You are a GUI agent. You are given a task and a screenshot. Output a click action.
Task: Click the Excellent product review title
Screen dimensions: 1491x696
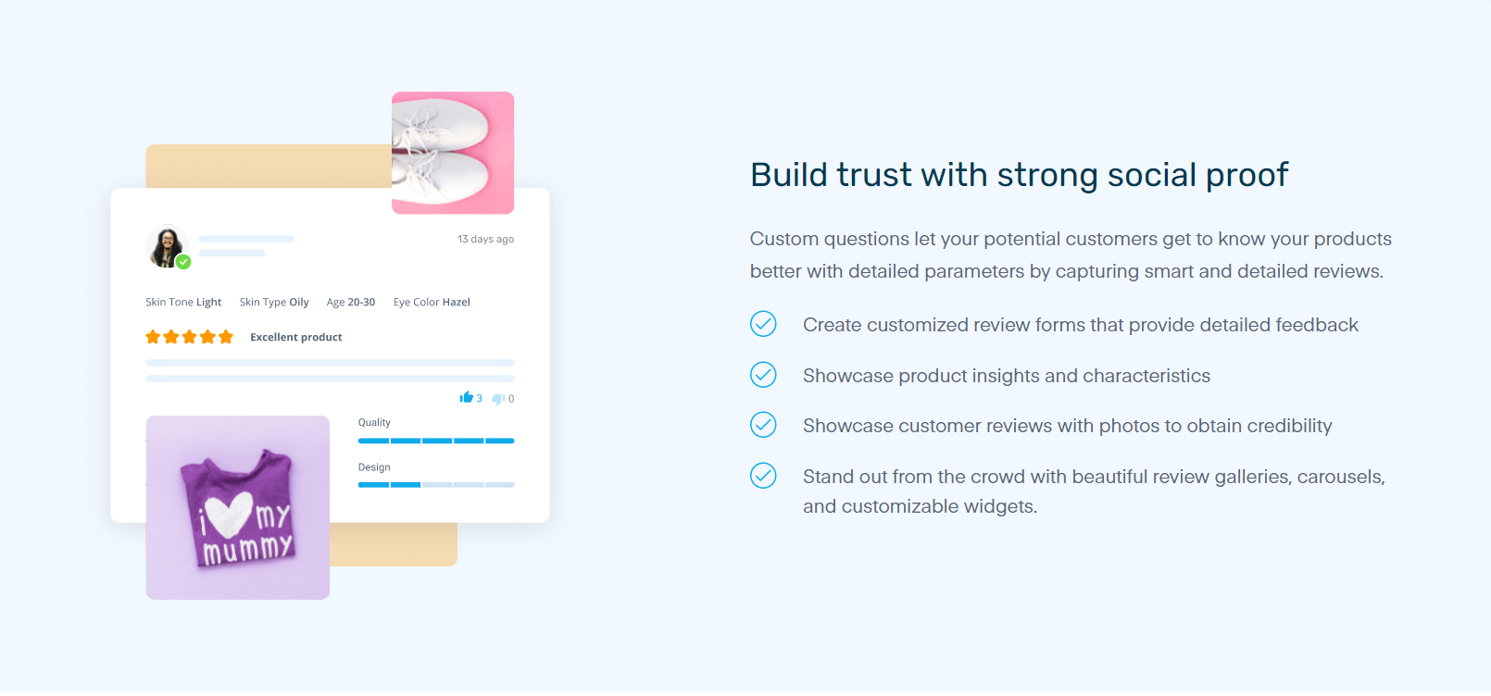[x=296, y=337]
